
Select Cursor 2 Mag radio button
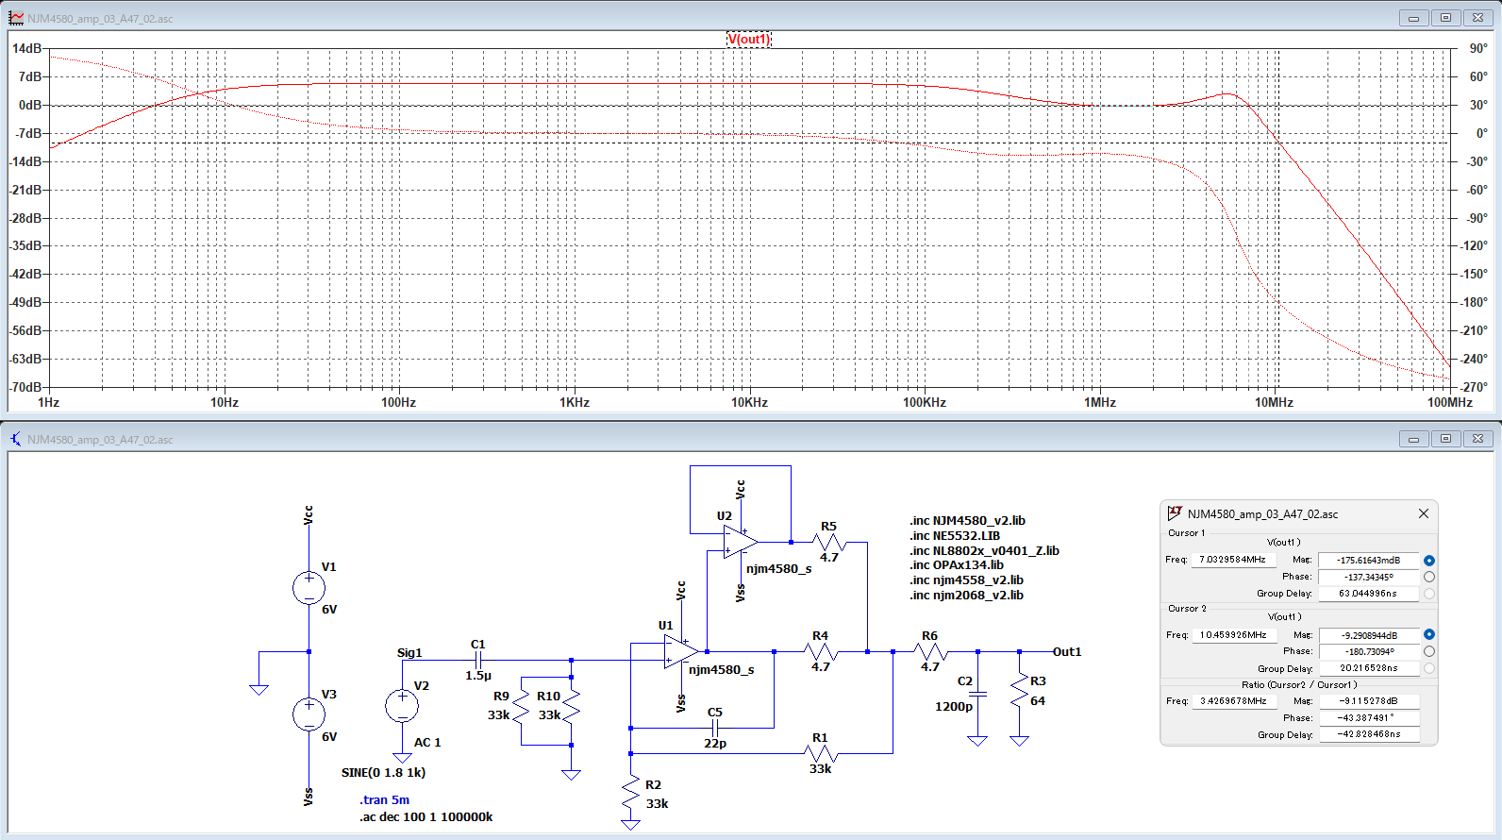pyautogui.click(x=1429, y=635)
